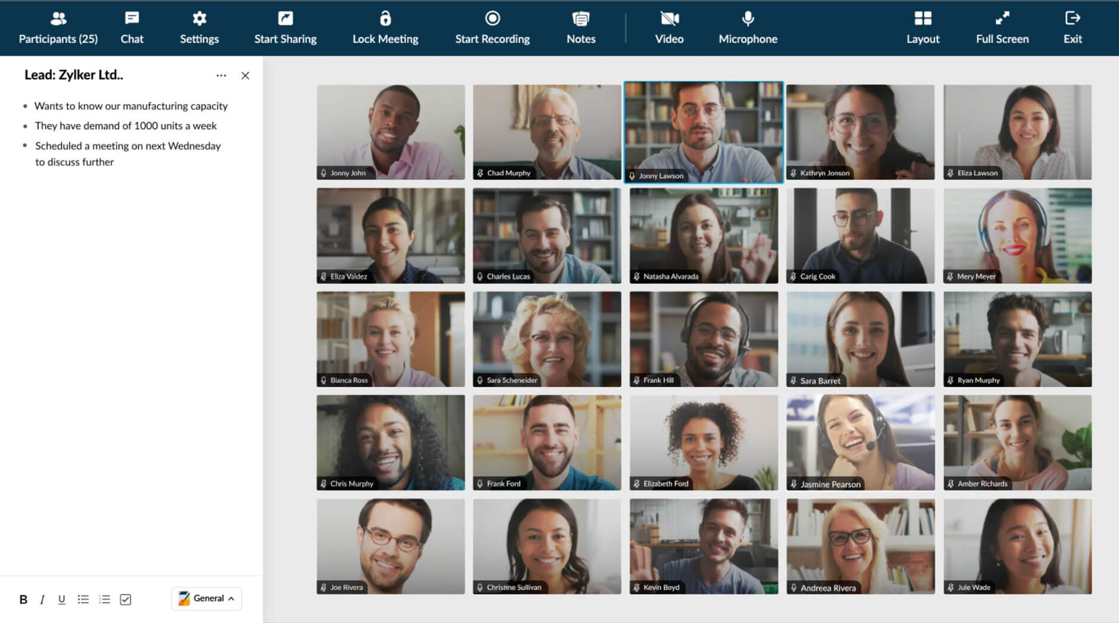1119x623 pixels.
Task: Toggle your Video camera on
Action: coord(669,27)
